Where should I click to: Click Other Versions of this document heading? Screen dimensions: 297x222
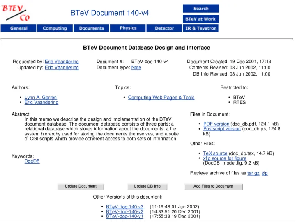coord(128,197)
